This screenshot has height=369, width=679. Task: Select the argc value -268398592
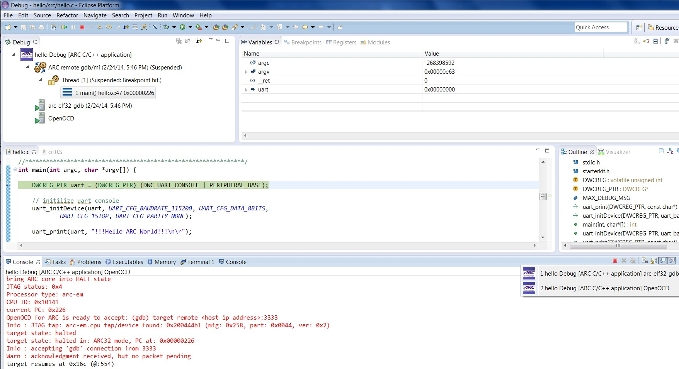(x=439, y=63)
